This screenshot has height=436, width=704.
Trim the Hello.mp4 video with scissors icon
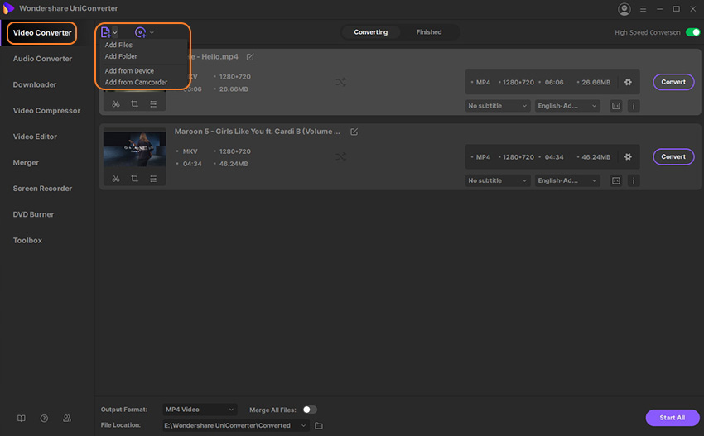(x=116, y=104)
